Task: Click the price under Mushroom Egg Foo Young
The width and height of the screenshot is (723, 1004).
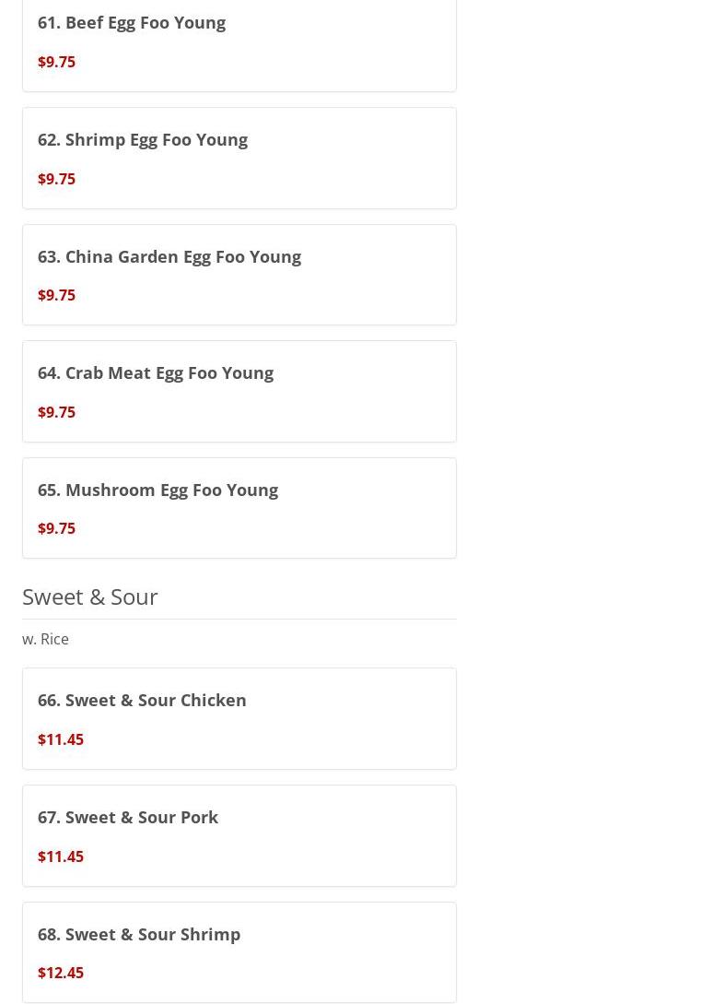Action: coord(56,528)
